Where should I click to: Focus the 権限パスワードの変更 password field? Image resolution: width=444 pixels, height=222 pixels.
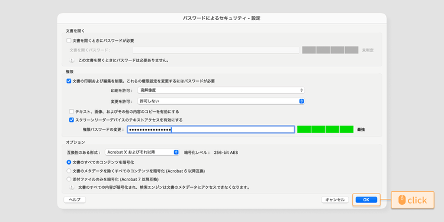[x=211, y=130]
